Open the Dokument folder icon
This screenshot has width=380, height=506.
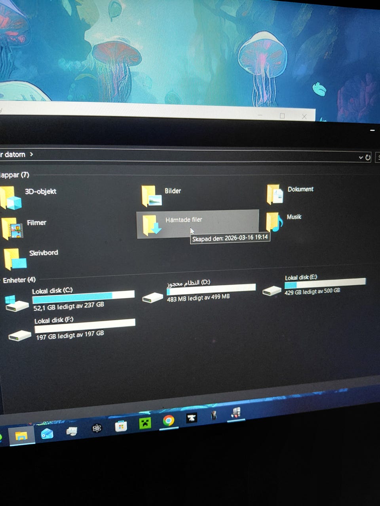[275, 194]
